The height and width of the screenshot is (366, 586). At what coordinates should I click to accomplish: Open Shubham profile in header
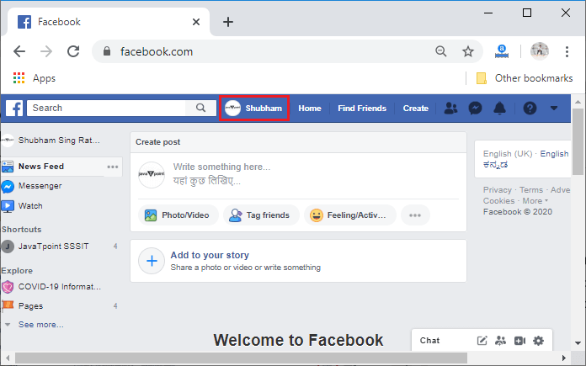[x=253, y=109]
